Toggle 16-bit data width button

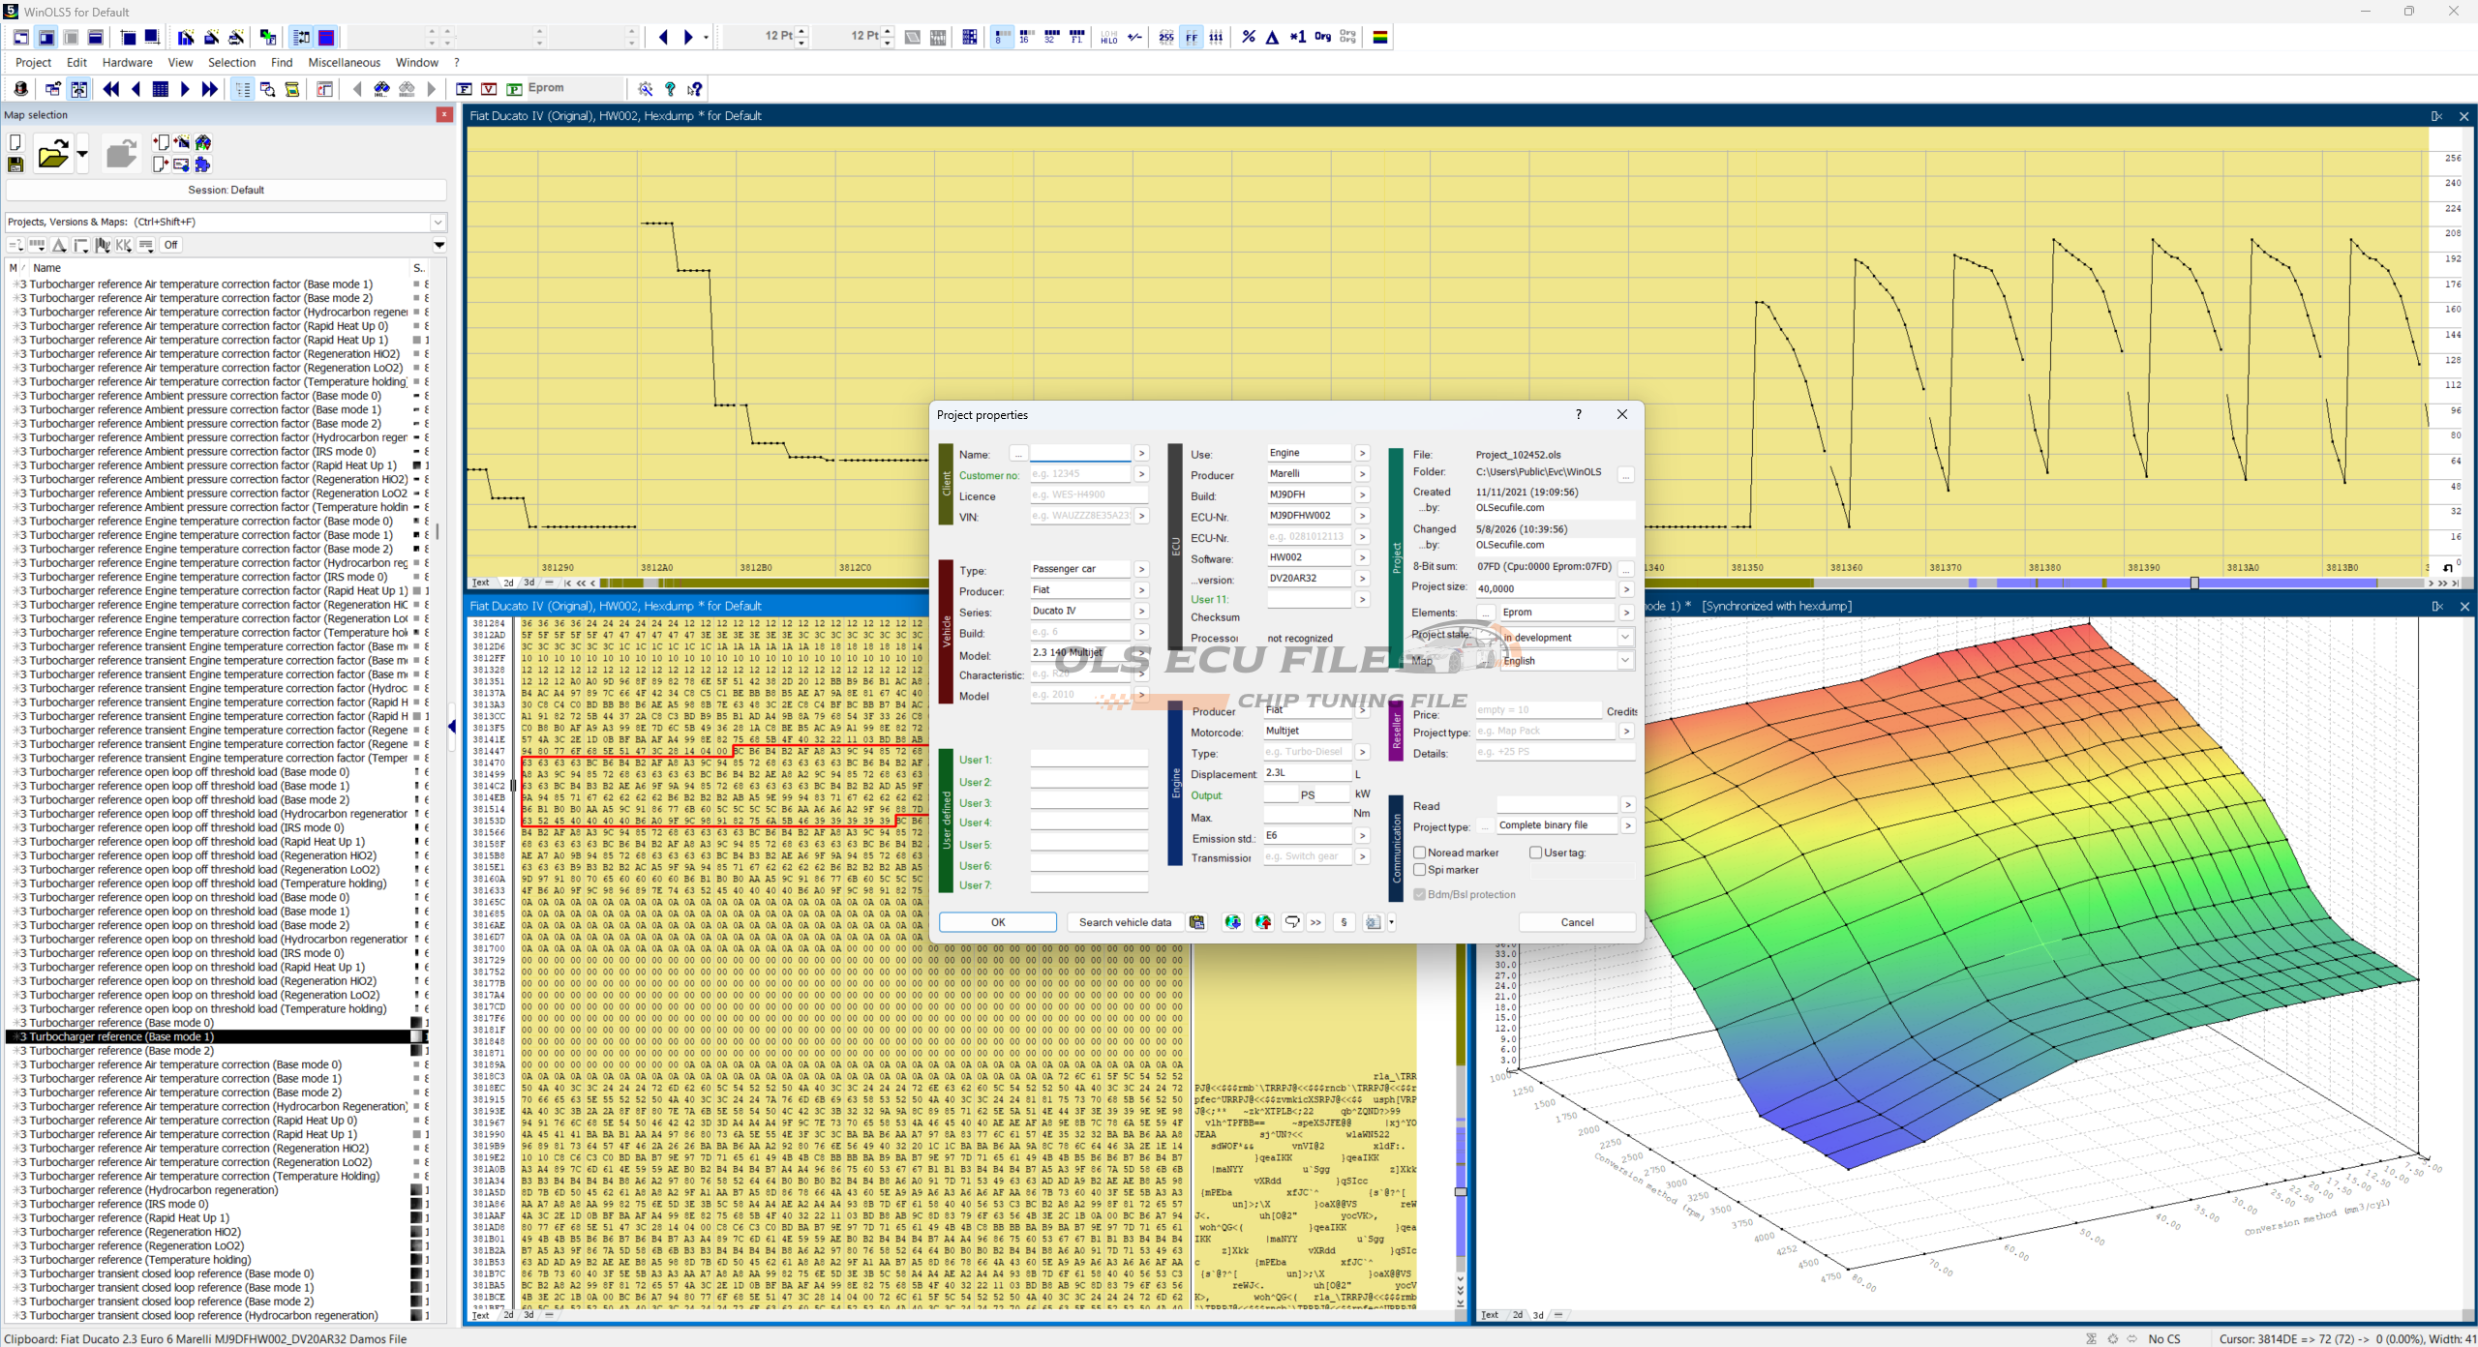1026,37
